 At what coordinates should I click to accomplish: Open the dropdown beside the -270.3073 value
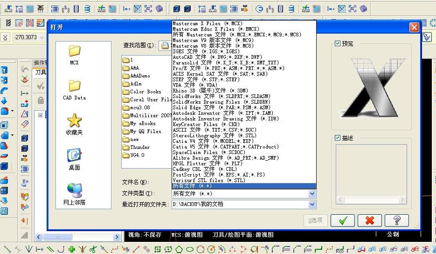click(x=42, y=37)
